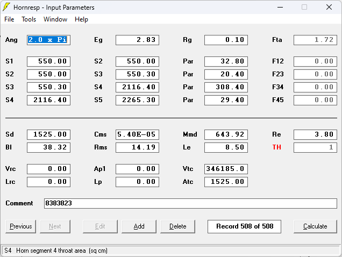The height and width of the screenshot is (257, 342).
Task: Select the Eg input field 2.83
Action: click(138, 40)
